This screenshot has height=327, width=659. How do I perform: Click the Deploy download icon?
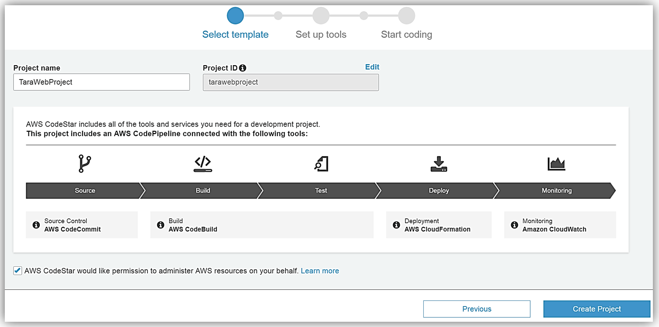pos(439,163)
